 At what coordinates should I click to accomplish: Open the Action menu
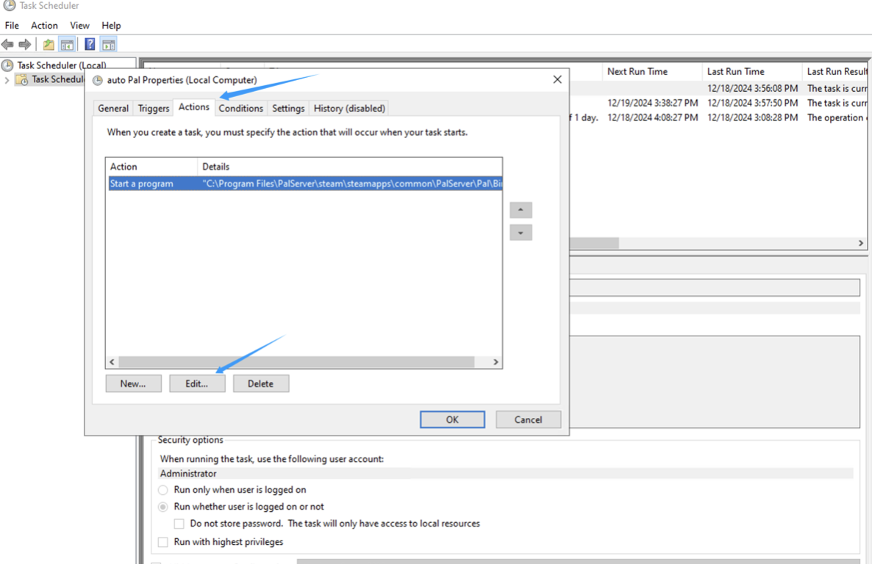click(x=44, y=25)
